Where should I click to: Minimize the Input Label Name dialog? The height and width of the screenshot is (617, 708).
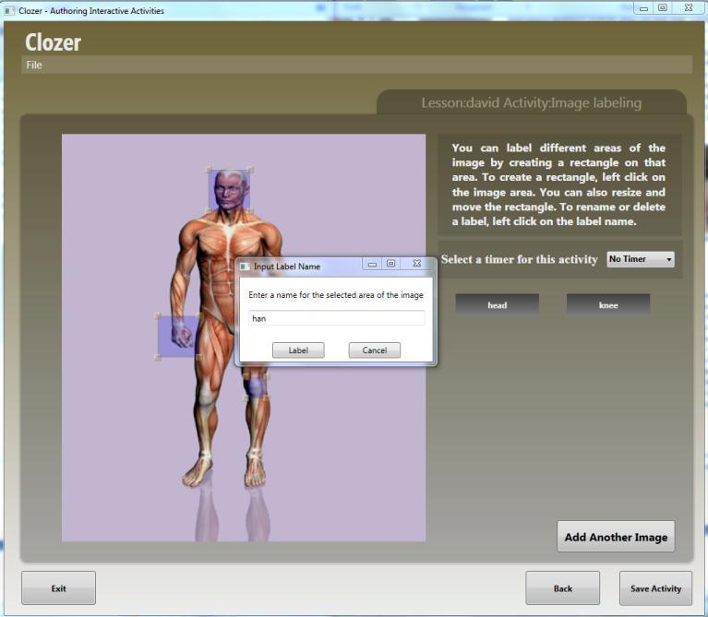point(372,264)
